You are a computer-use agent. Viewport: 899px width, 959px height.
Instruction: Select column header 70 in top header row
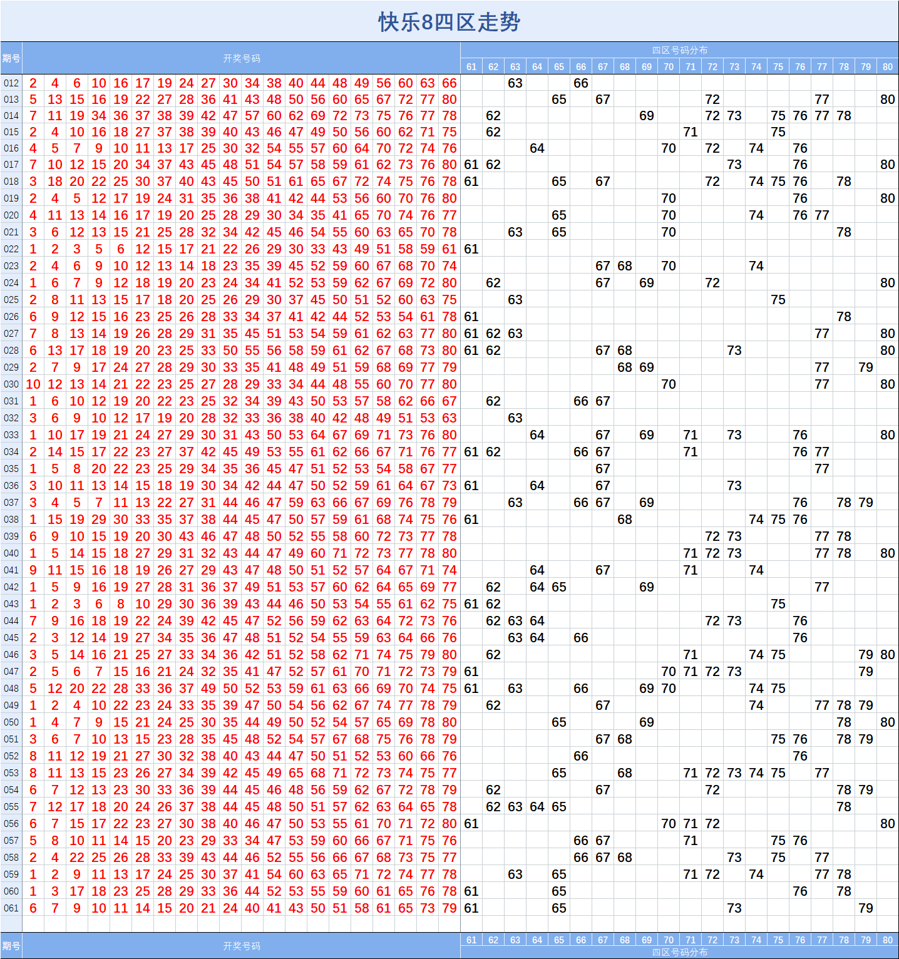click(669, 66)
